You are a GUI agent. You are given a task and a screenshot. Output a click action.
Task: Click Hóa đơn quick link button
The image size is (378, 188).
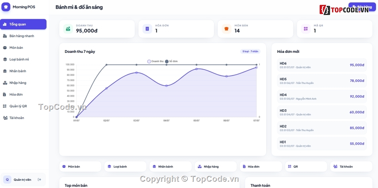261,167
